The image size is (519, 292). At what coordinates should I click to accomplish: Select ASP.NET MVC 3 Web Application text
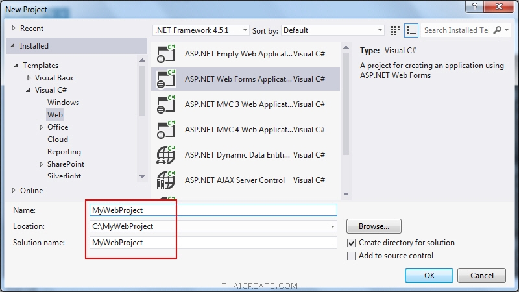click(238, 104)
